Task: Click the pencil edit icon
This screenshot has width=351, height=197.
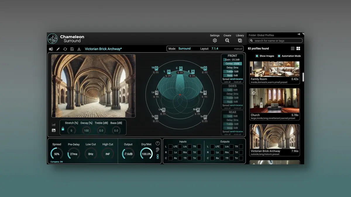Action: [x=58, y=49]
